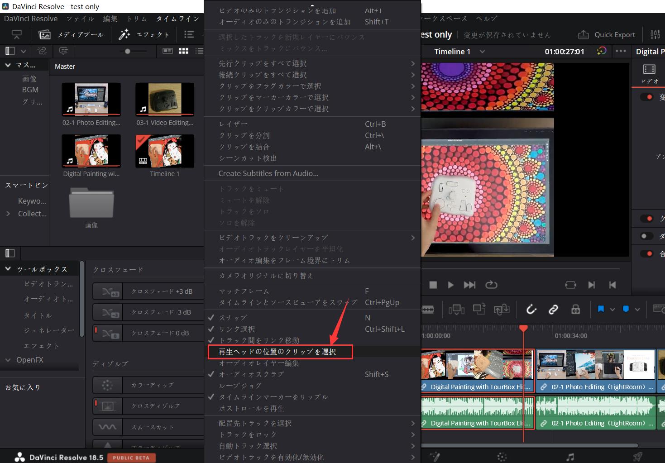Click the viewer enhancement sparkle icon

(601, 51)
